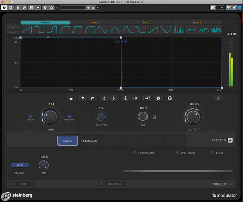Expand the Trigger section
Screen dimensions: 243x202
coord(230,184)
